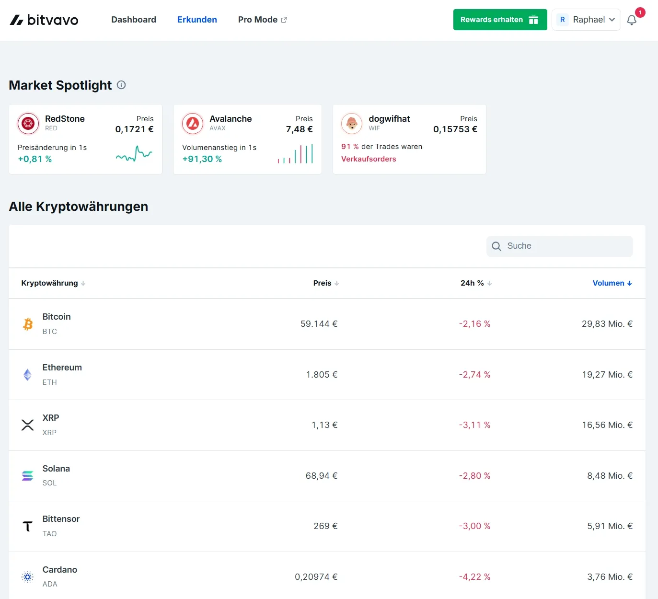This screenshot has width=658, height=599.
Task: Click the R avatar badge
Action: [x=563, y=20]
